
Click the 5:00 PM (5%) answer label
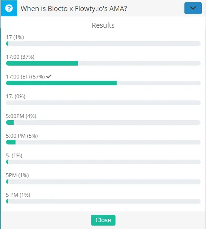(22, 136)
